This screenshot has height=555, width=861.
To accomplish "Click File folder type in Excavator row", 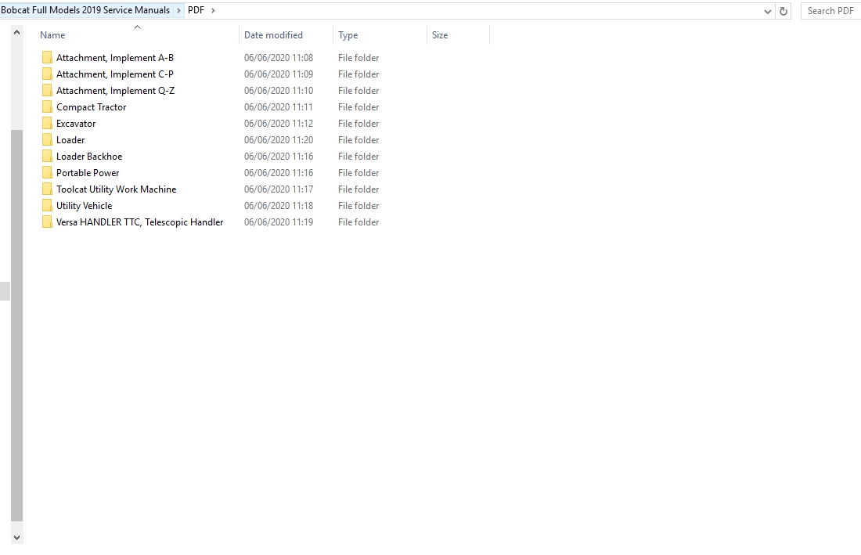I will tap(358, 124).
